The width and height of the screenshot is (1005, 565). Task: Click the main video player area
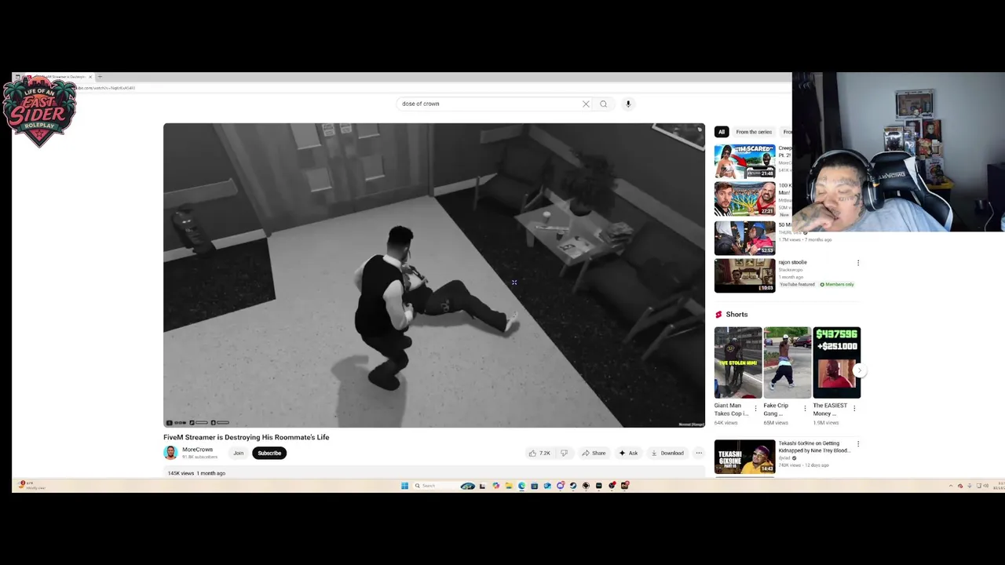point(434,275)
